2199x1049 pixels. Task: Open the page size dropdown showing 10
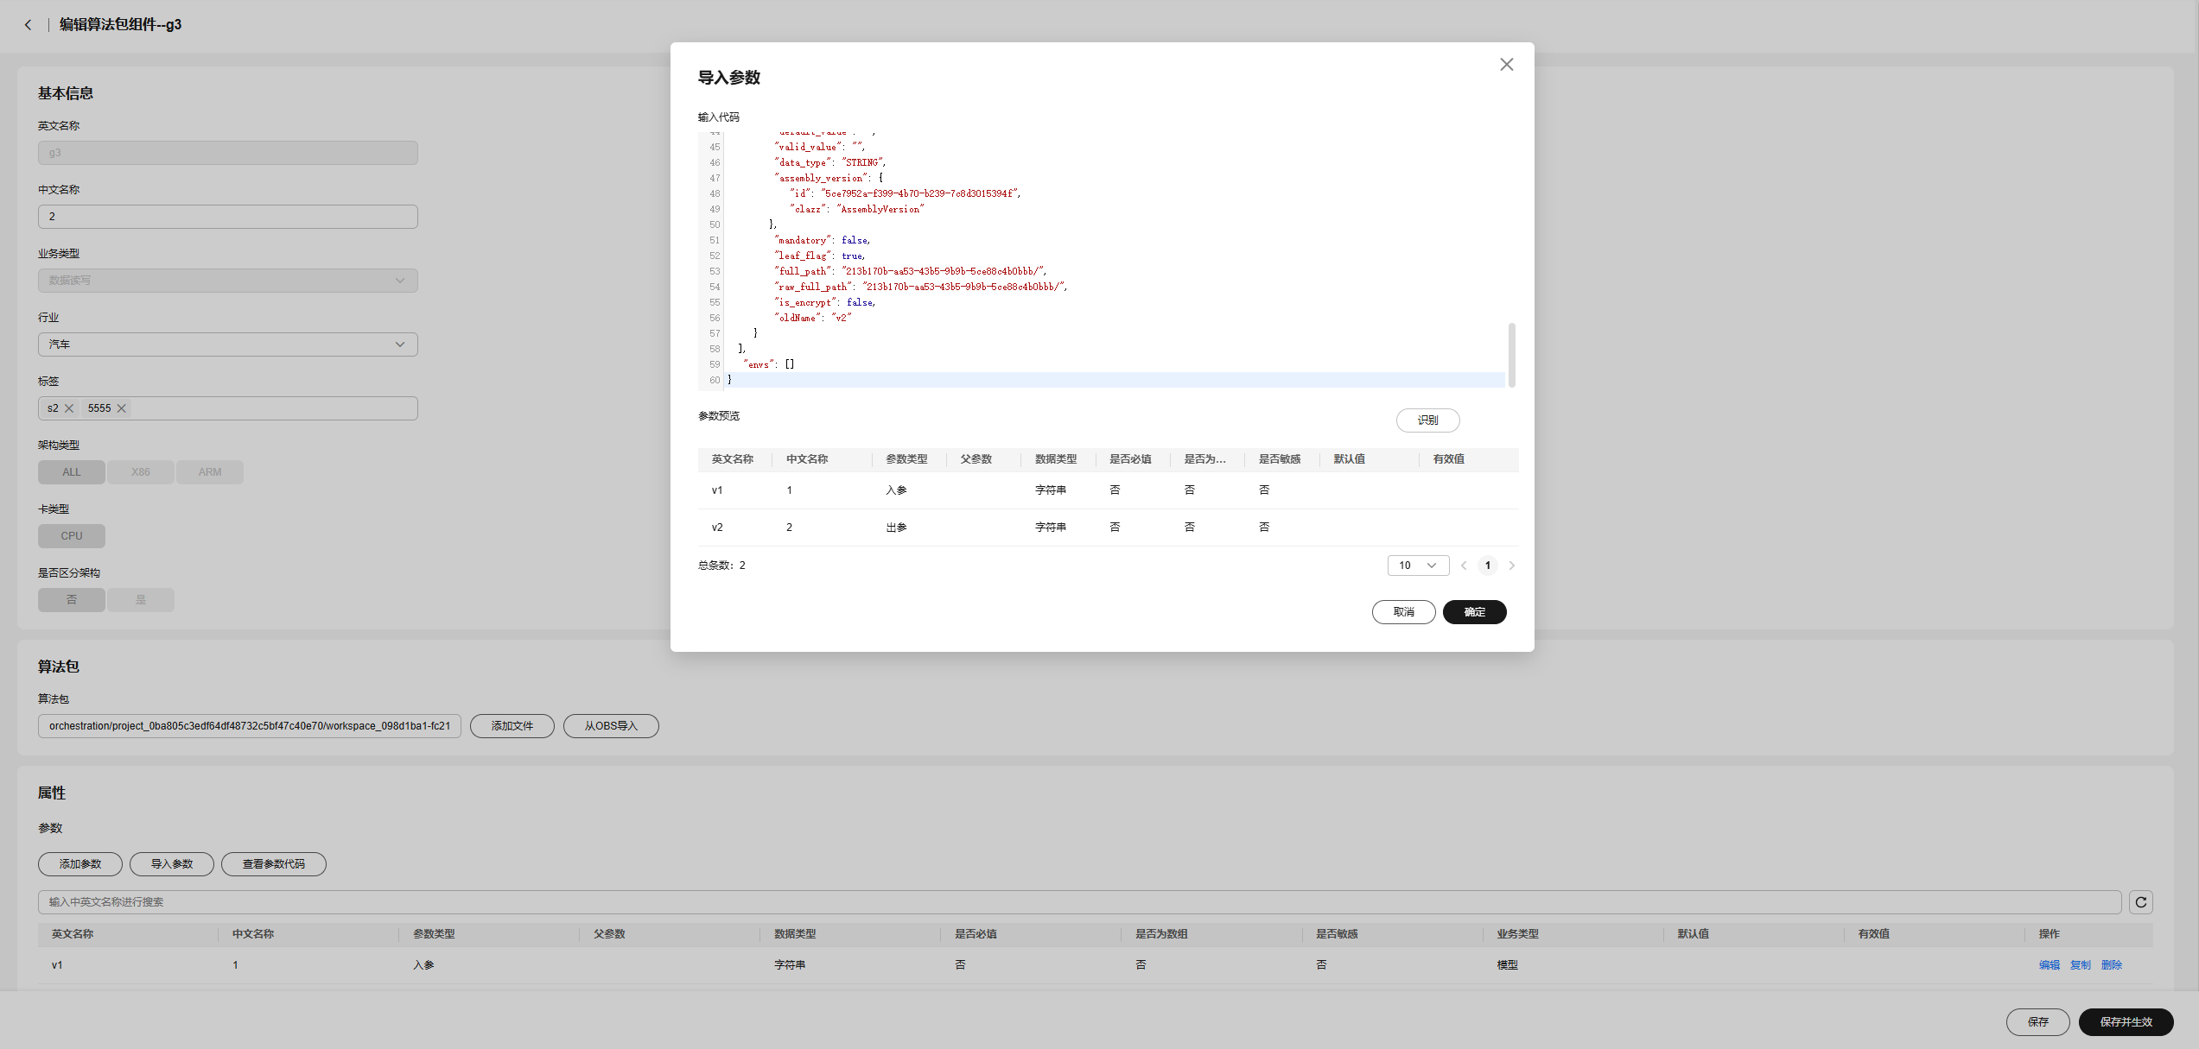(x=1417, y=566)
